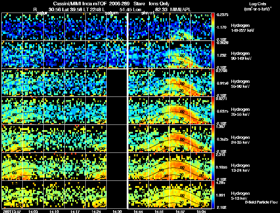This screenshot has height=213, width=280.
Task: Open the 55-90 keV panel at 15:04
Action: pyautogui.click(x=201, y=83)
